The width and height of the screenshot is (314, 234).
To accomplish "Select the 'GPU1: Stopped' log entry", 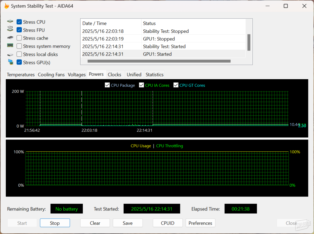I will pyautogui.click(x=163, y=39).
